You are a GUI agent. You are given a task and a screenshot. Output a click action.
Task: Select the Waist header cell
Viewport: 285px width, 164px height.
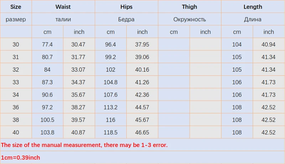pos(63,7)
